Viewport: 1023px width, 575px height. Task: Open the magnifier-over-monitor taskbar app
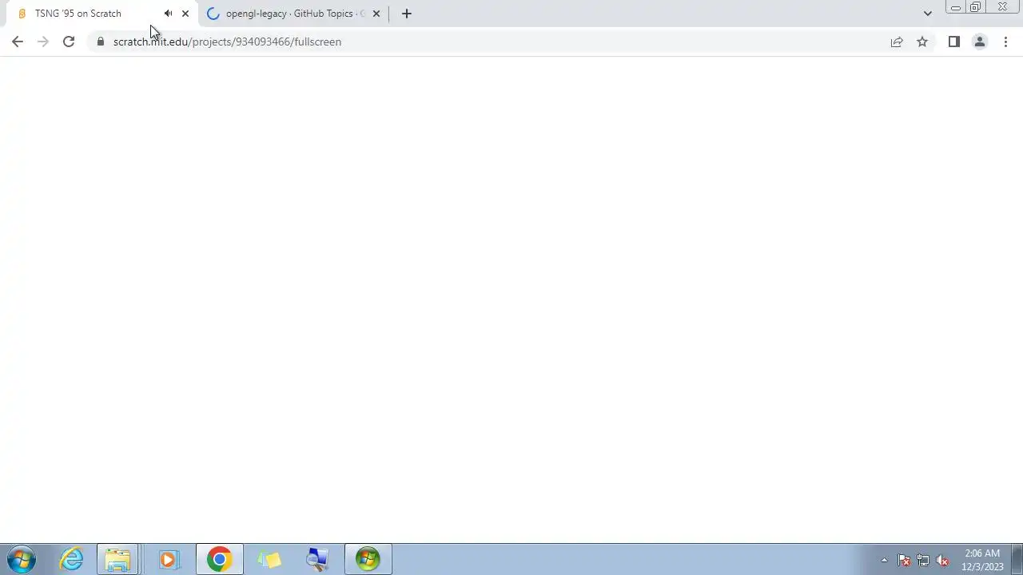point(318,559)
